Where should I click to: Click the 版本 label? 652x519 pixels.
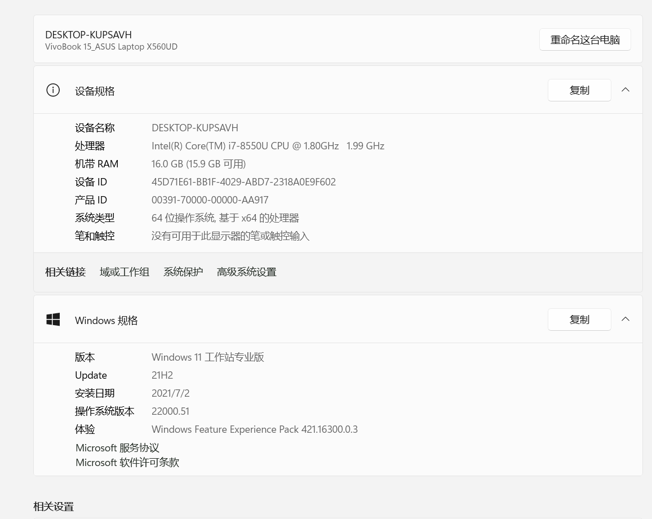(85, 357)
